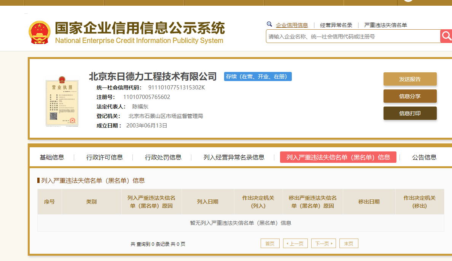Image resolution: width=452 pixels, height=261 pixels.
Task: Click the 作出决定机关(列入) column header
Action: point(258,202)
